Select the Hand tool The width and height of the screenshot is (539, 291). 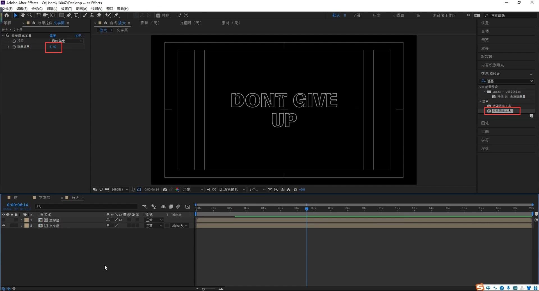pos(22,15)
